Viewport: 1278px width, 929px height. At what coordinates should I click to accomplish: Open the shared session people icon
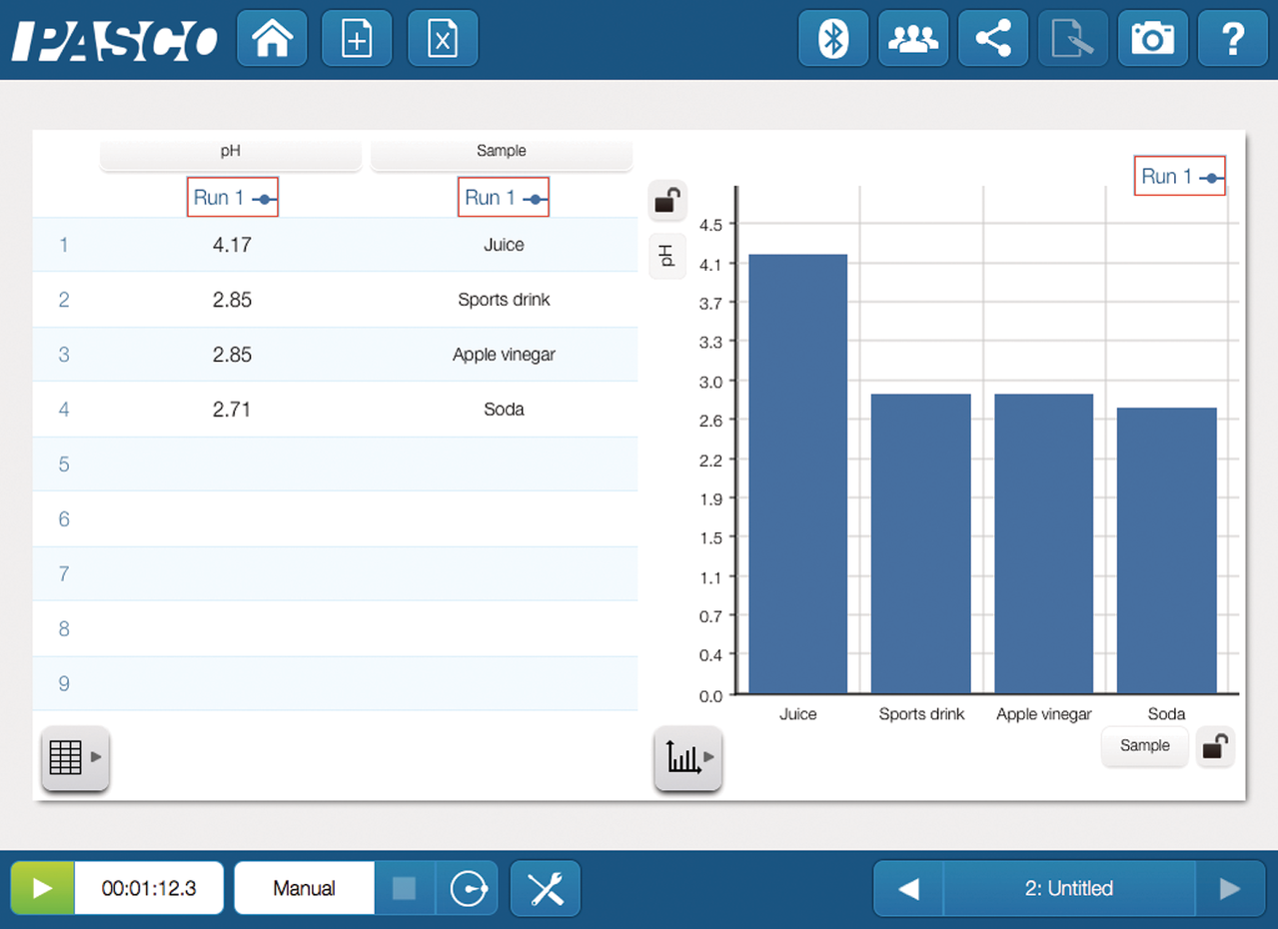click(912, 39)
